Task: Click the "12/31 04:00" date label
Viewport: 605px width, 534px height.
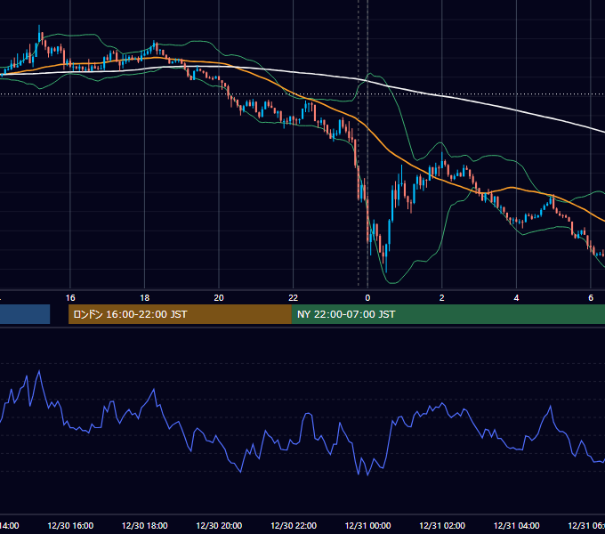Action: click(516, 525)
